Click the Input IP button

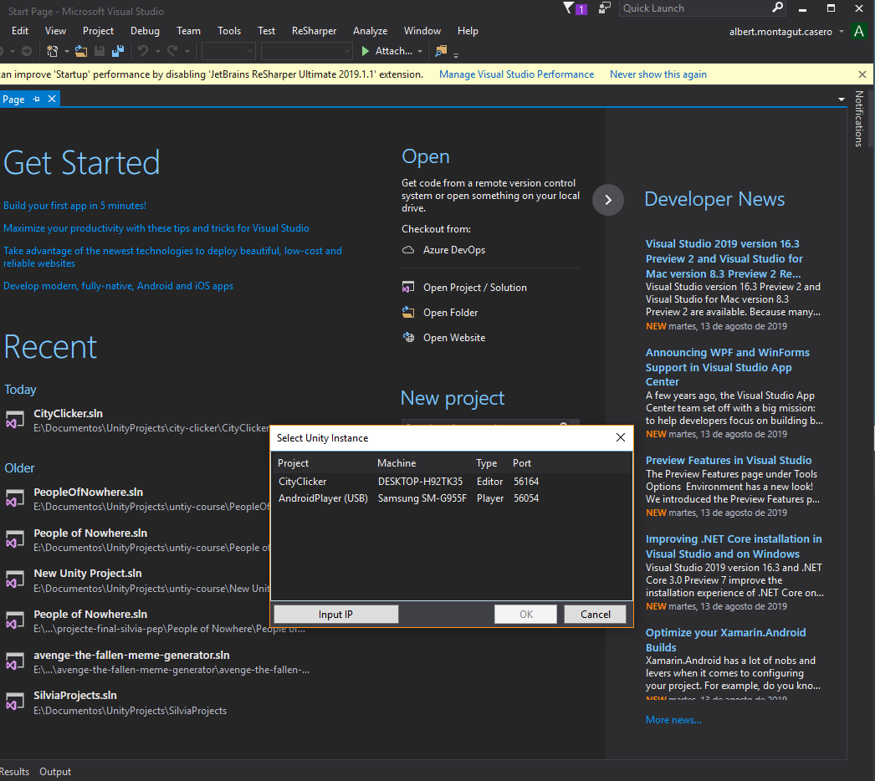[336, 615]
